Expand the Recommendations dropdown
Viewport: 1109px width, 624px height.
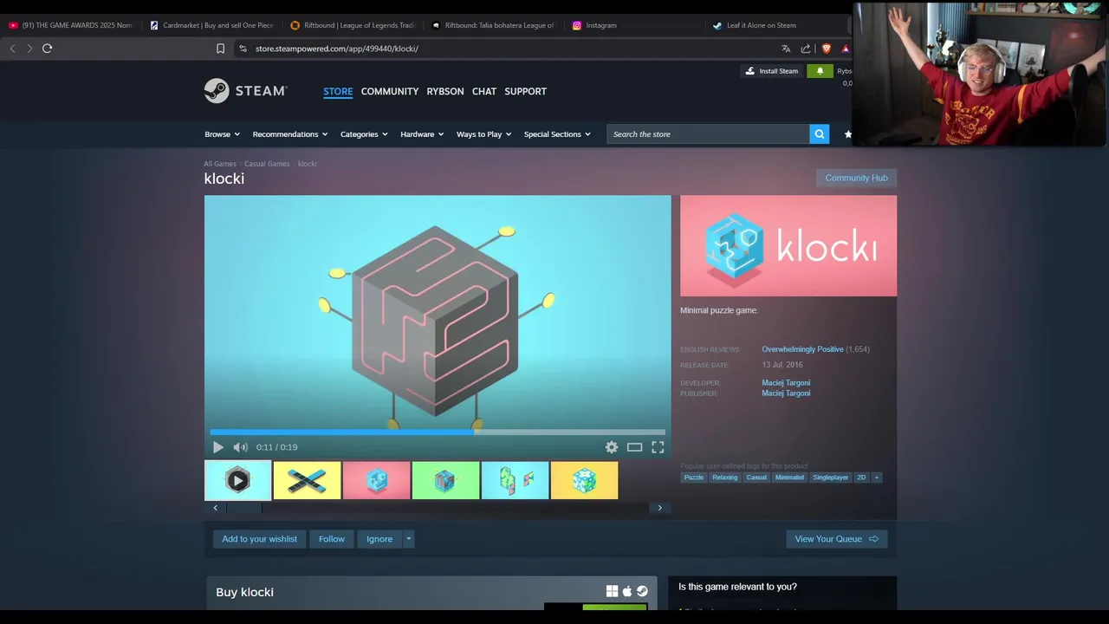(290, 134)
